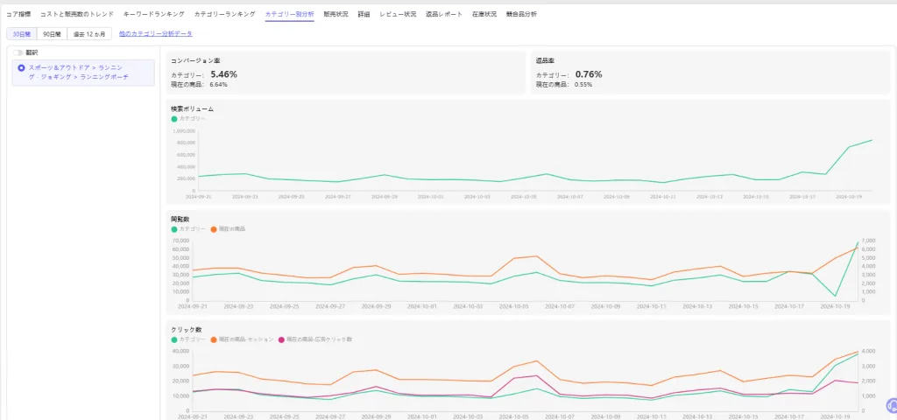
Task: Click the コンバージョン率 category value 5.46%
Action: (x=223, y=74)
